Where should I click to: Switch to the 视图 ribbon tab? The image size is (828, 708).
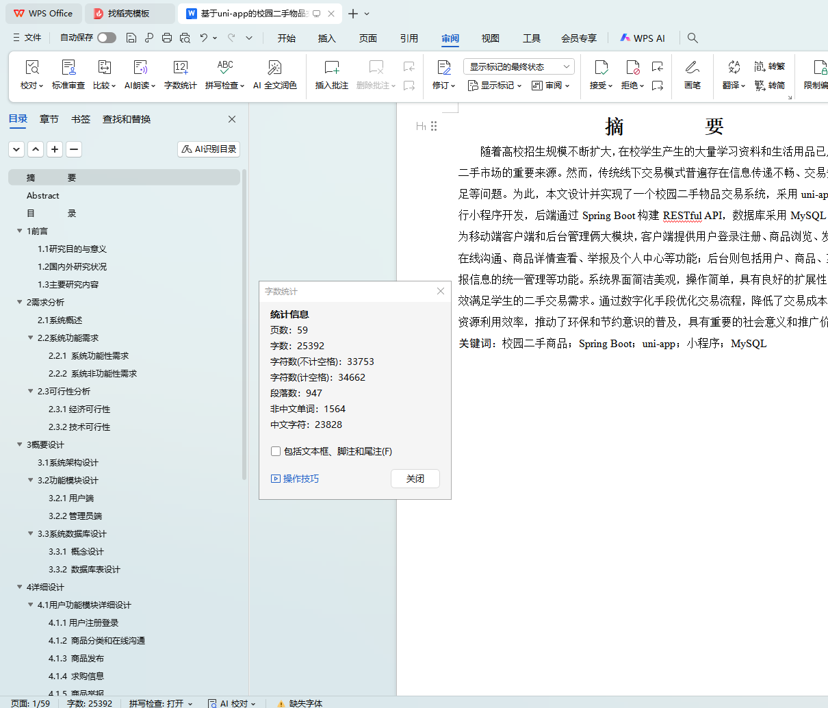point(490,38)
